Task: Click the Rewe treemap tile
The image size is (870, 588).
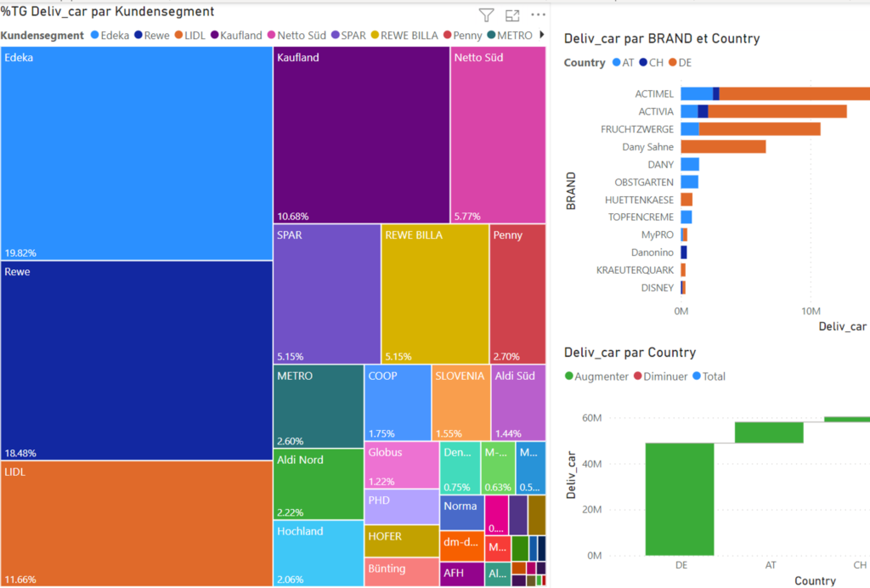Action: click(137, 360)
